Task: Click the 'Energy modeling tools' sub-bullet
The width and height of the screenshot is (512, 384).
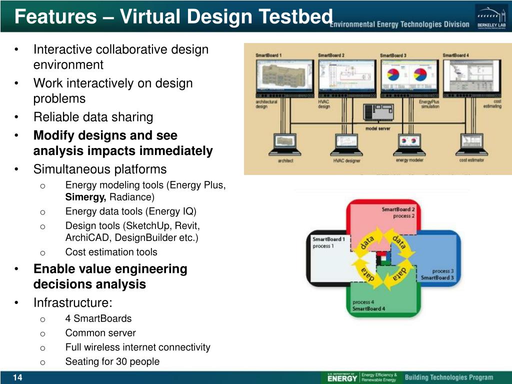Action: point(145,191)
